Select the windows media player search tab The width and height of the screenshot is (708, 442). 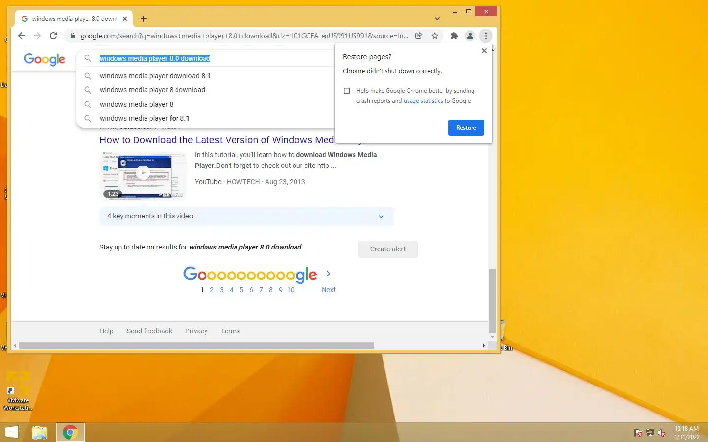click(74, 19)
